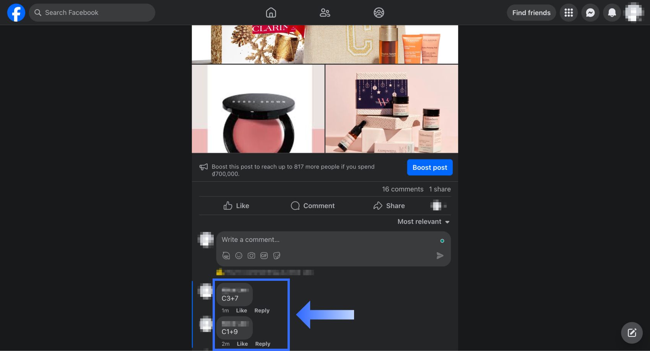The width and height of the screenshot is (650, 351).
Task: Like the C1+9 comment
Action: [x=242, y=344]
